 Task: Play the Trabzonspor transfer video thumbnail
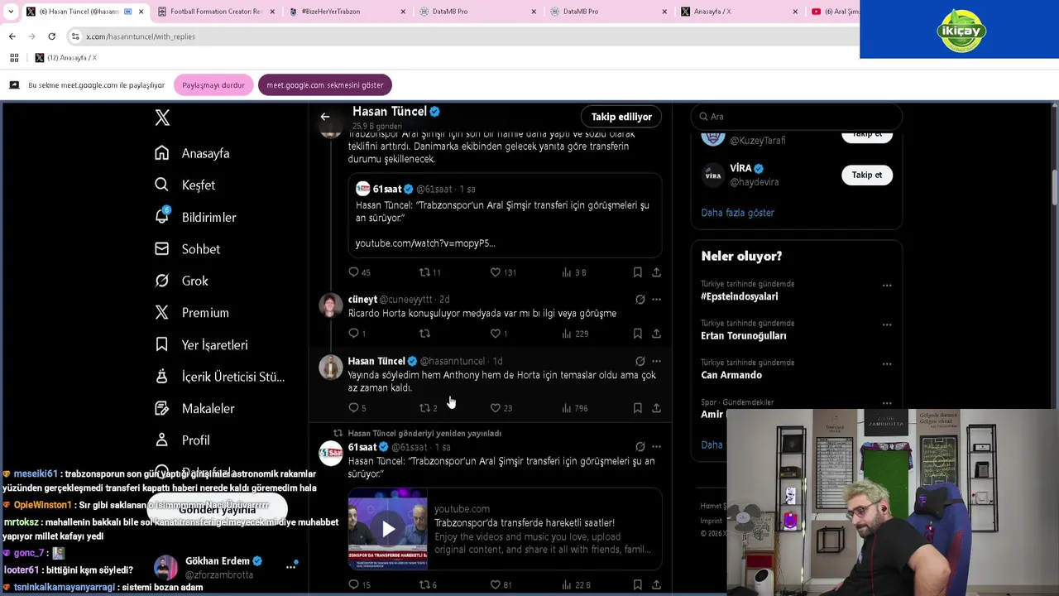(388, 529)
